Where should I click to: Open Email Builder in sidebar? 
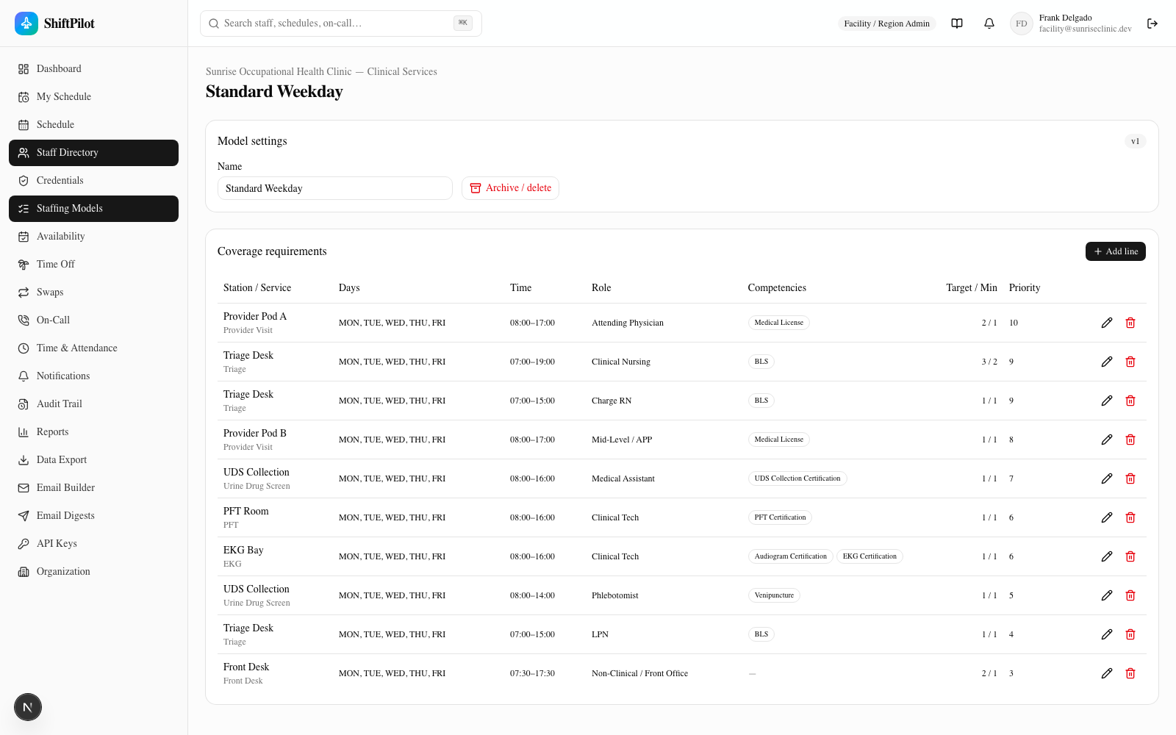point(93,488)
